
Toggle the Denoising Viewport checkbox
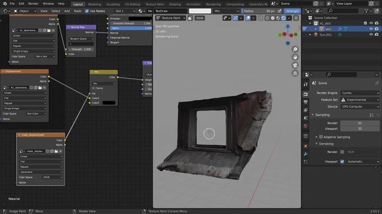click(342, 162)
